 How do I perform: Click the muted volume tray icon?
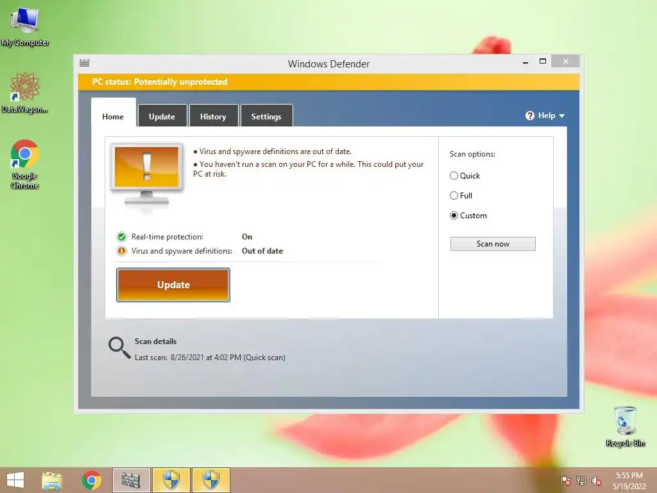click(597, 481)
